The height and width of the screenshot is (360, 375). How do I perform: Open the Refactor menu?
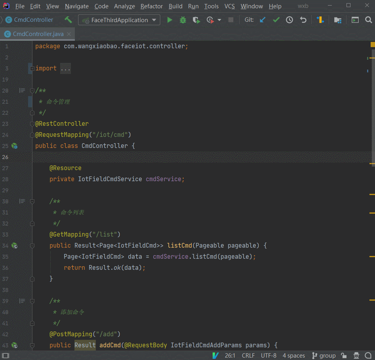[152, 6]
